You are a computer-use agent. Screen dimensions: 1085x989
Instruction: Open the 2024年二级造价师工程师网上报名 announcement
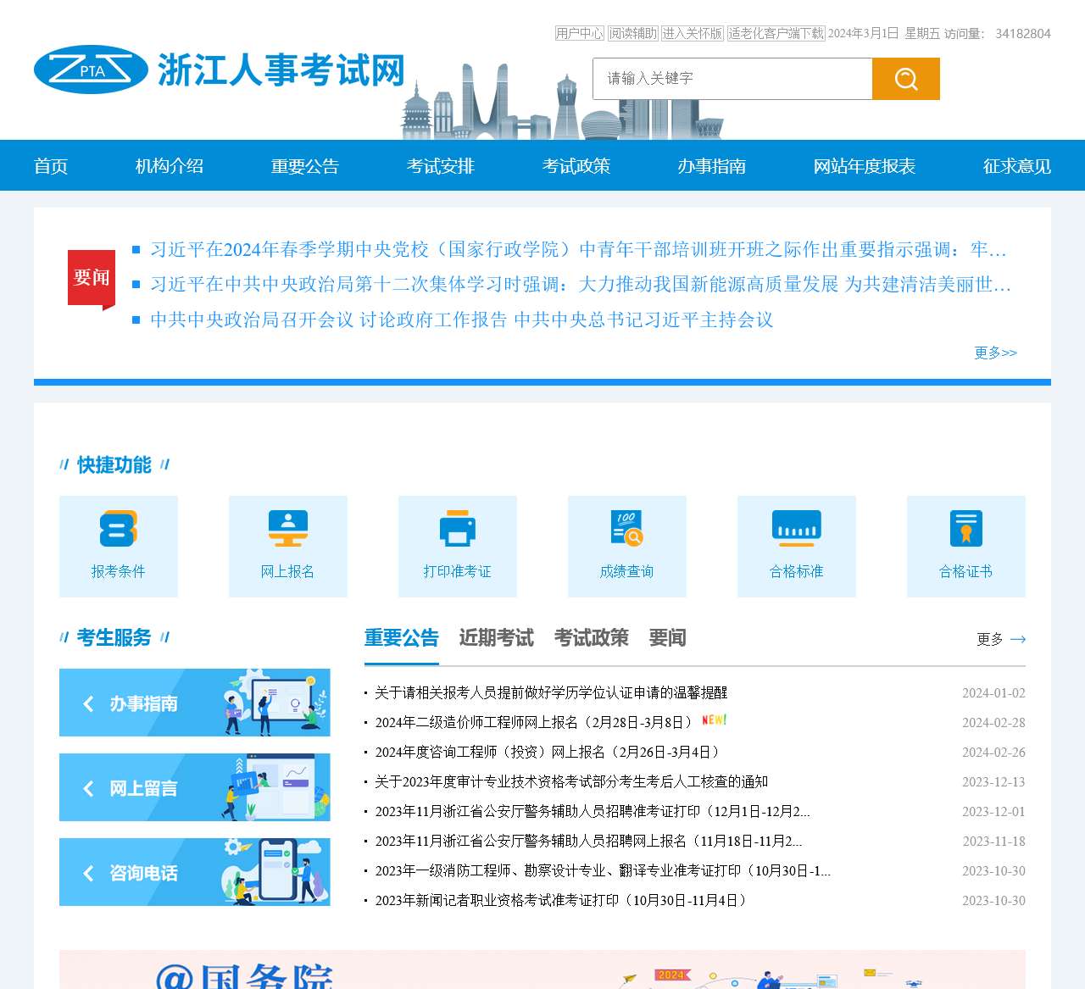(533, 722)
